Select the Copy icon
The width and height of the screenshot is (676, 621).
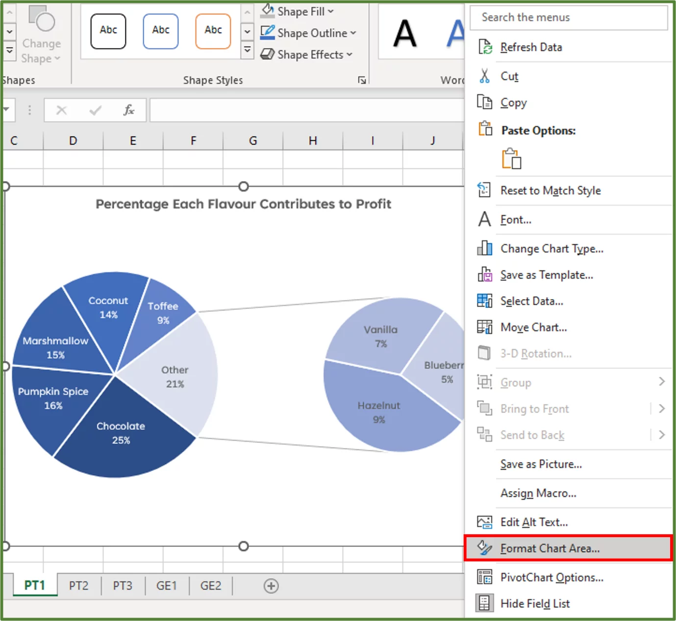(484, 102)
